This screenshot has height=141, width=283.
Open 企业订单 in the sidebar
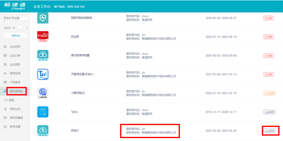click(x=15, y=56)
